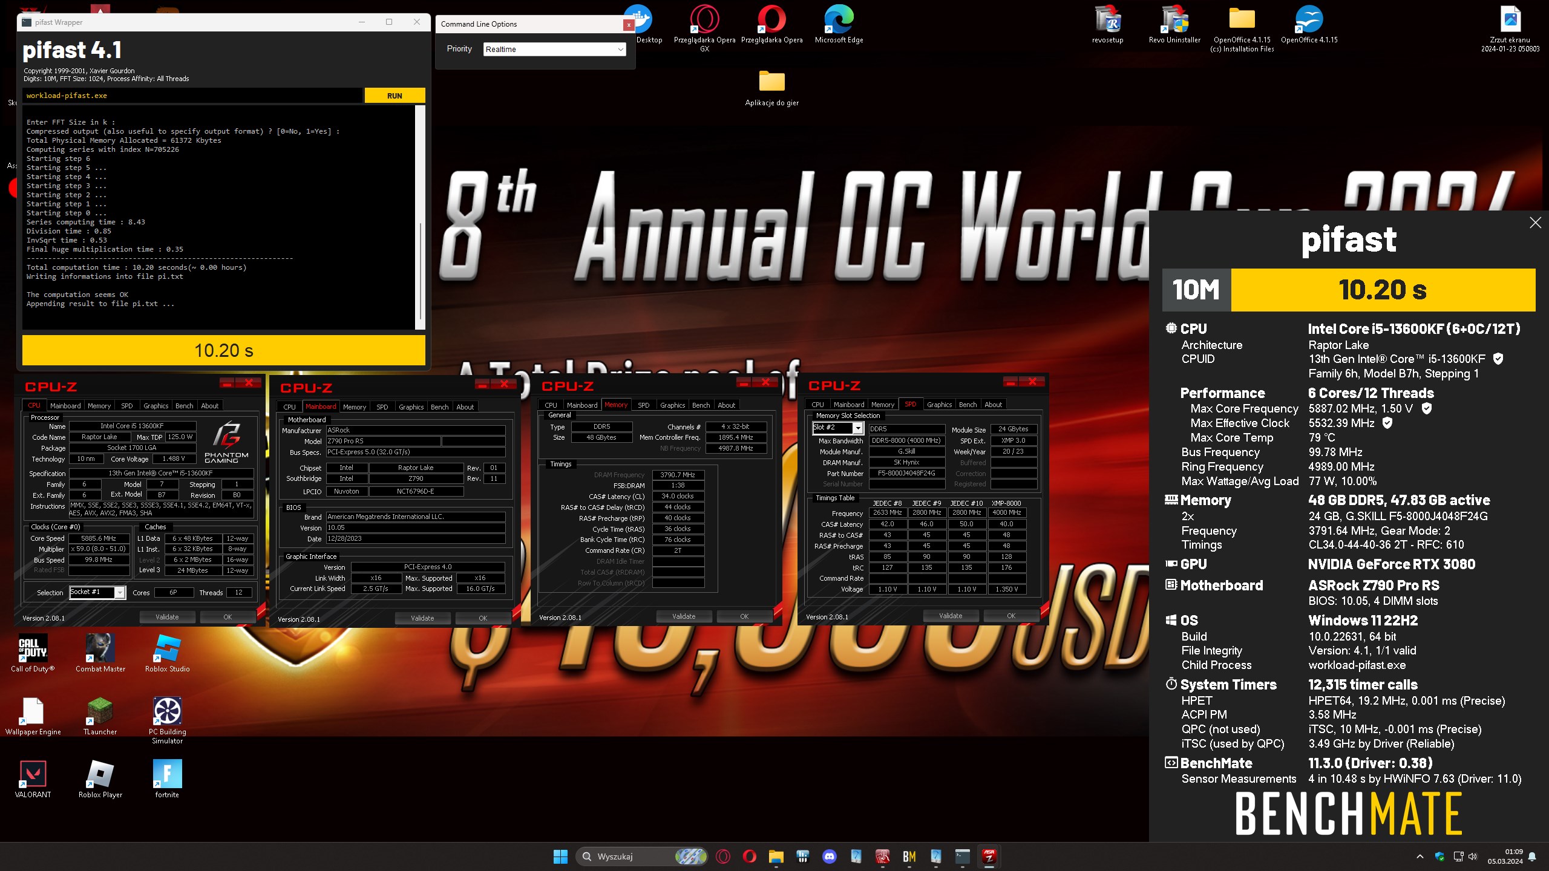
Task: Click BenchMate BM icon in taskbar
Action: pyautogui.click(x=909, y=856)
